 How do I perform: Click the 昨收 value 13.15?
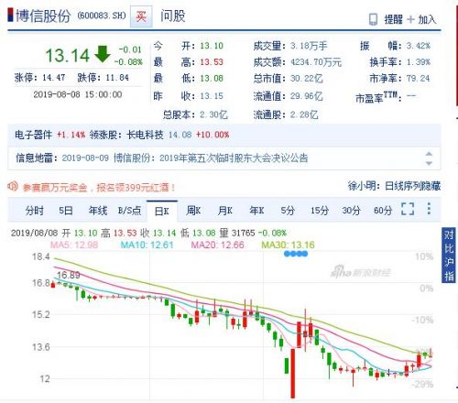[212, 96]
